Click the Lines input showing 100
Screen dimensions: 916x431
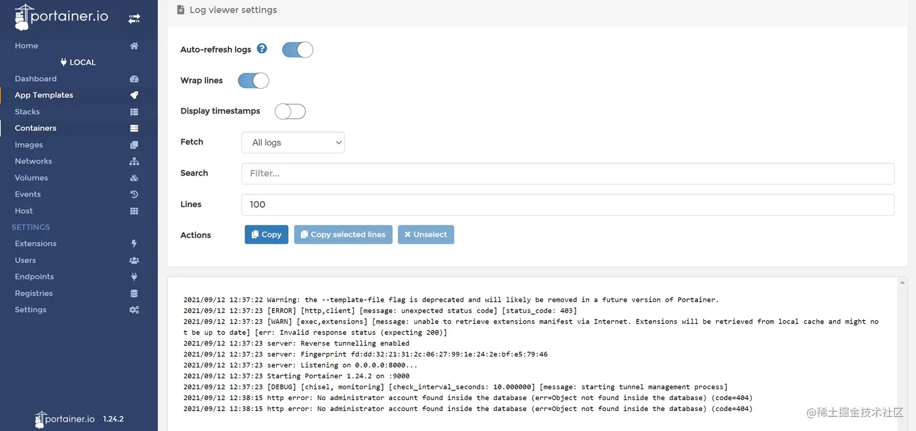pyautogui.click(x=568, y=205)
